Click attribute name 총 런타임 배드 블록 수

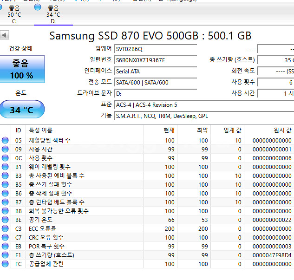tap(57, 202)
